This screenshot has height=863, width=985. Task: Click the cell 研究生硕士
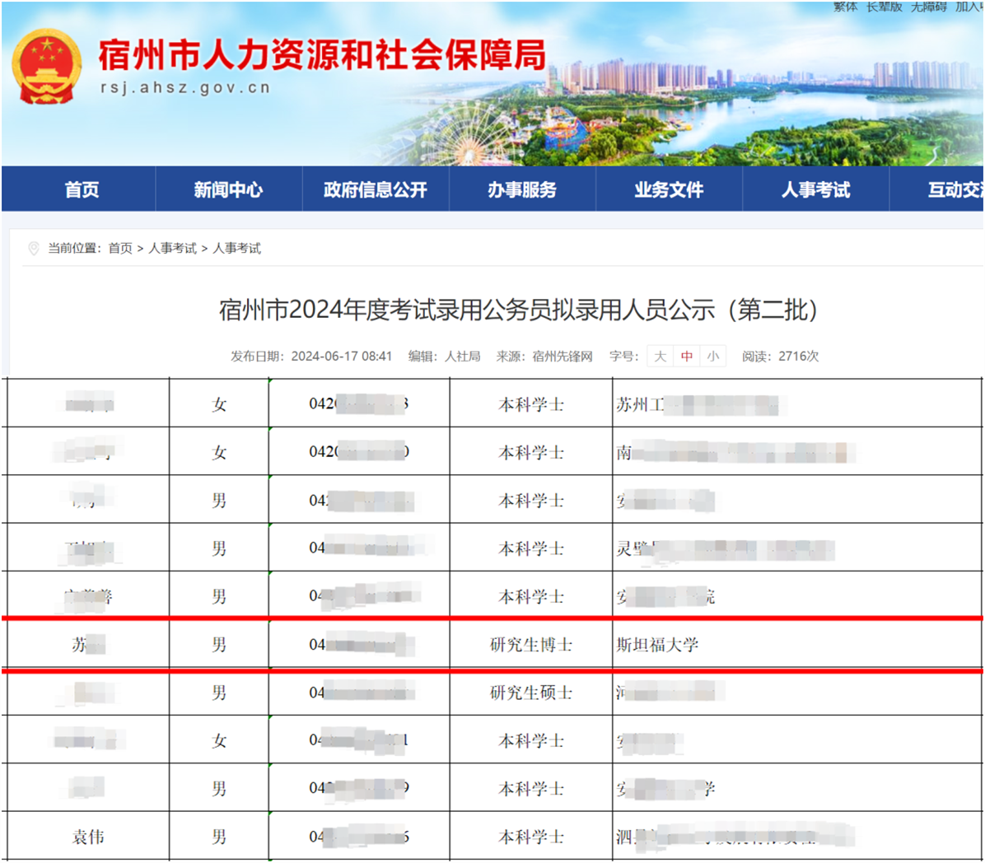(531, 693)
